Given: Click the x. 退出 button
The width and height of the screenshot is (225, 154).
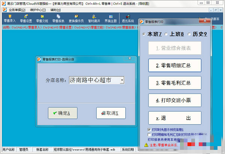Looking at the screenshot, I should pyautogui.click(x=175, y=118).
